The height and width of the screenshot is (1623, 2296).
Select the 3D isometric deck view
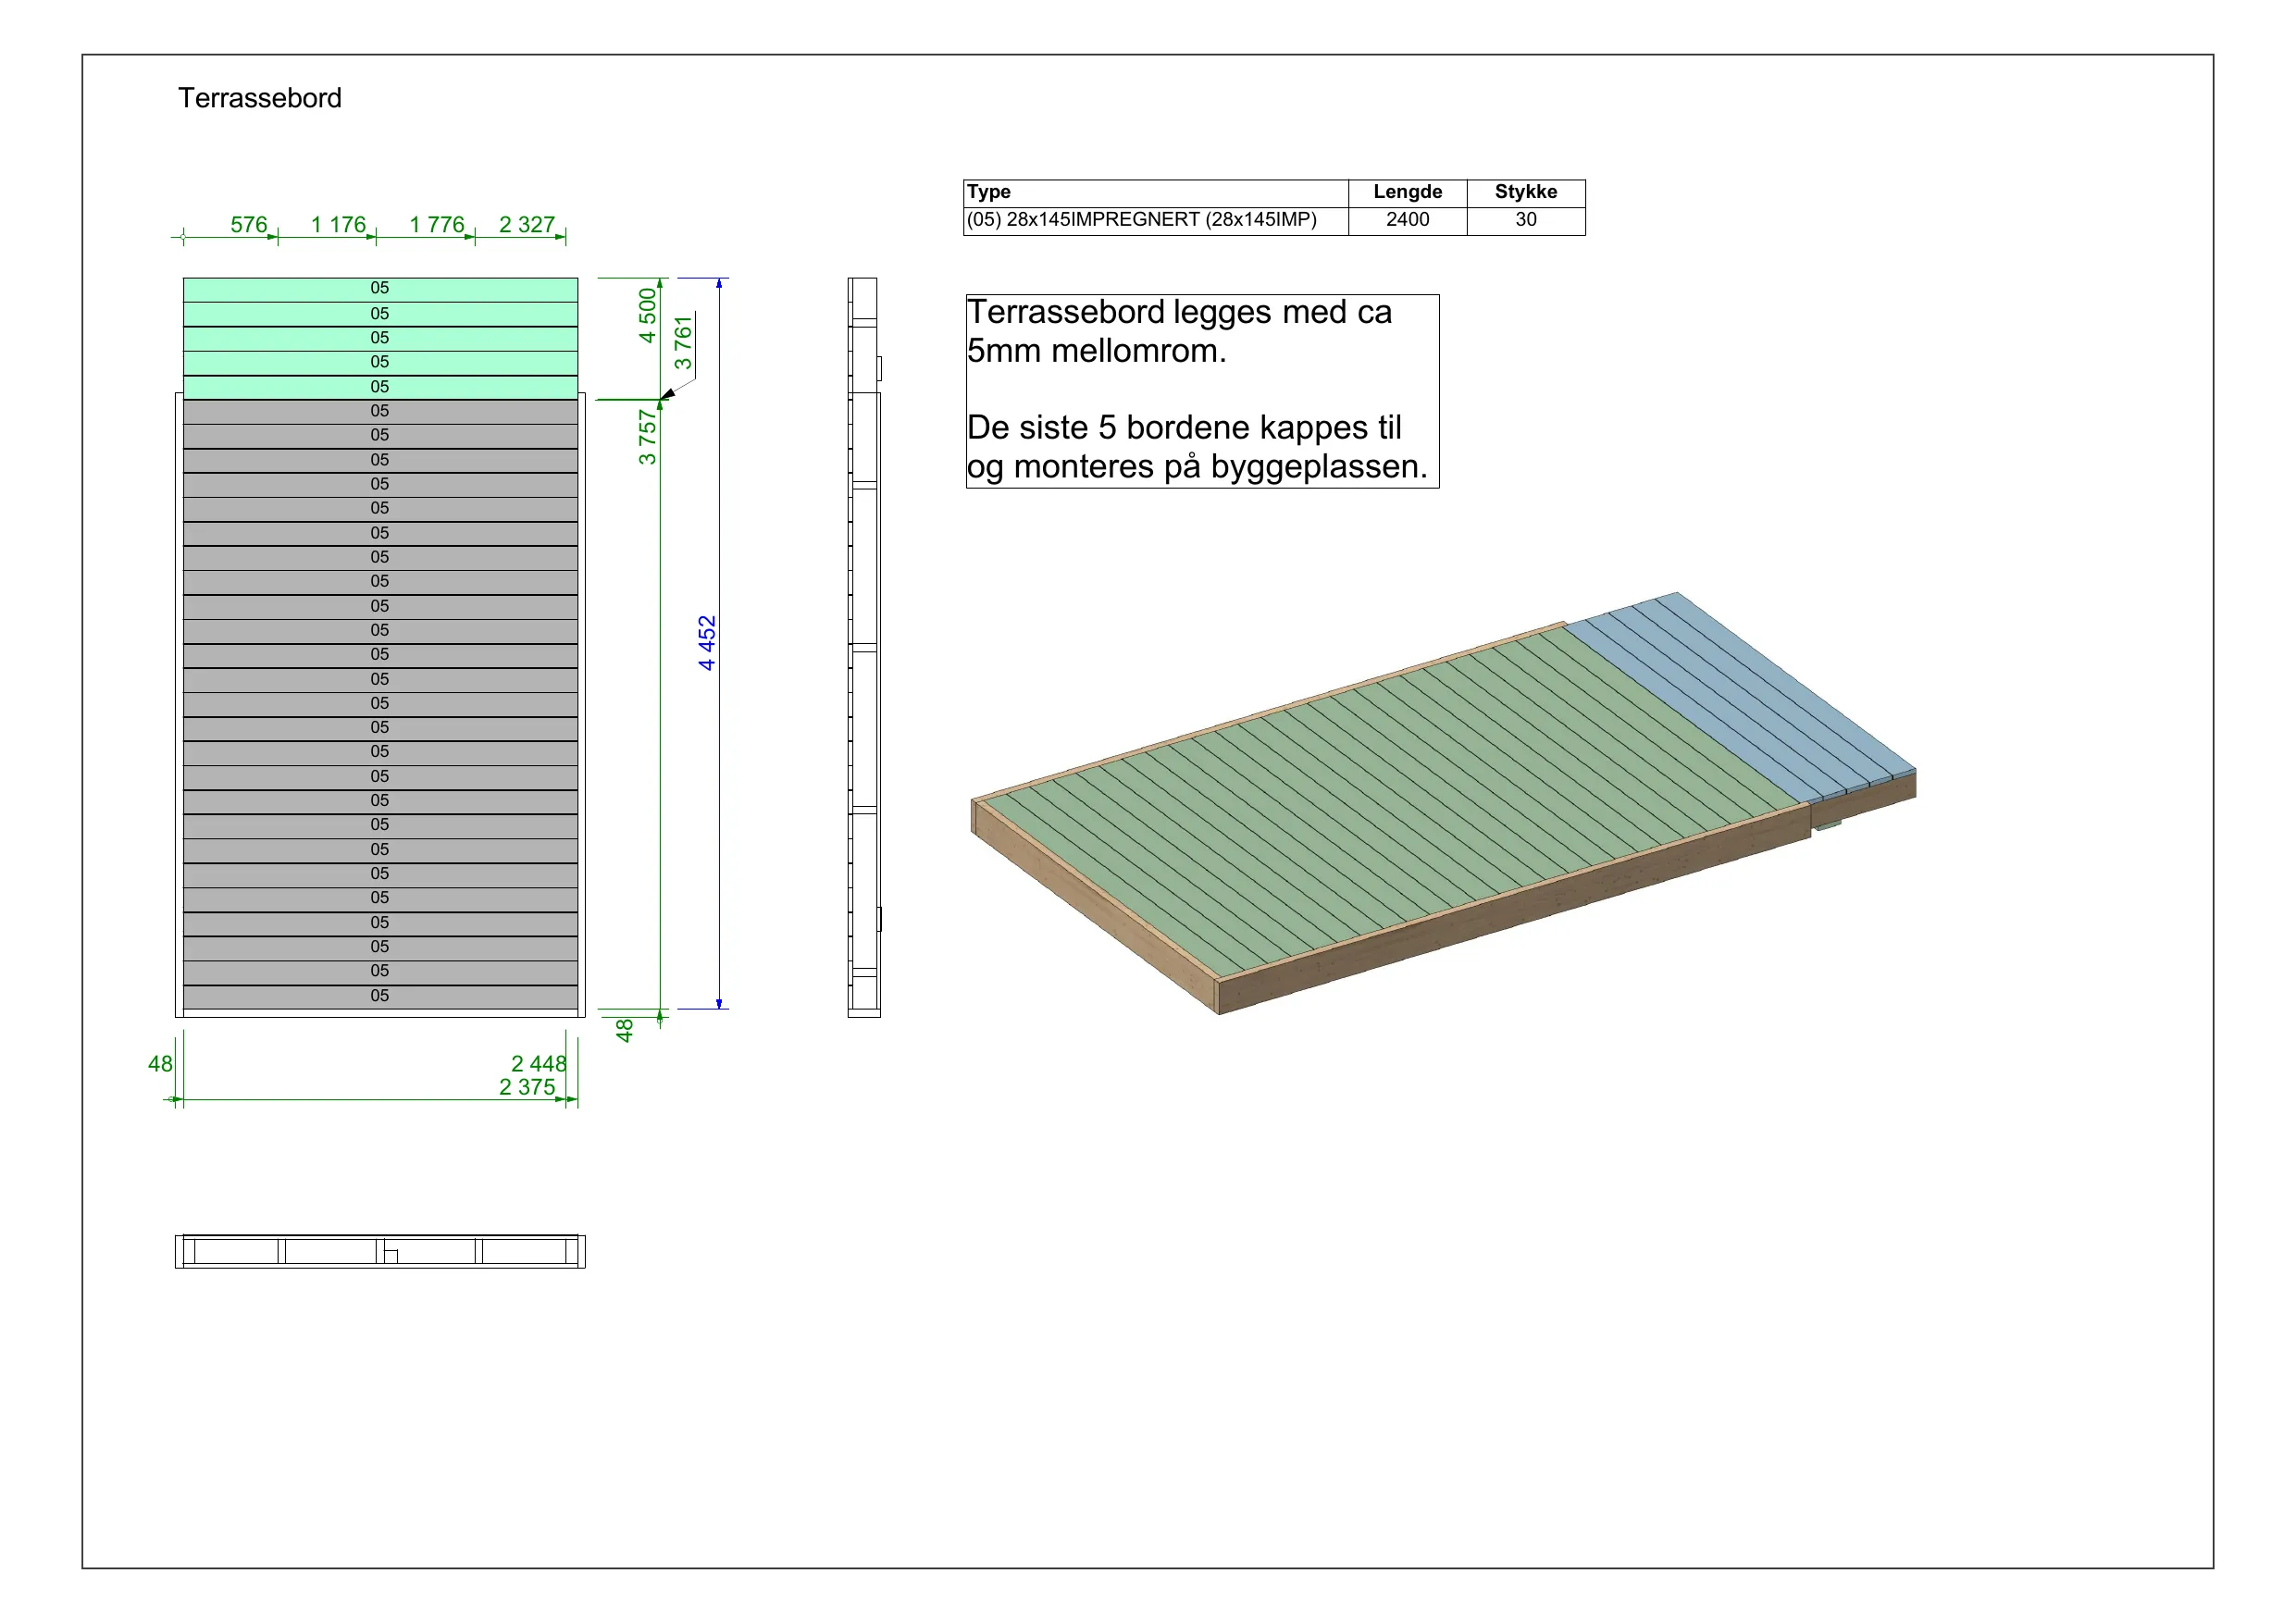pyautogui.click(x=1443, y=803)
